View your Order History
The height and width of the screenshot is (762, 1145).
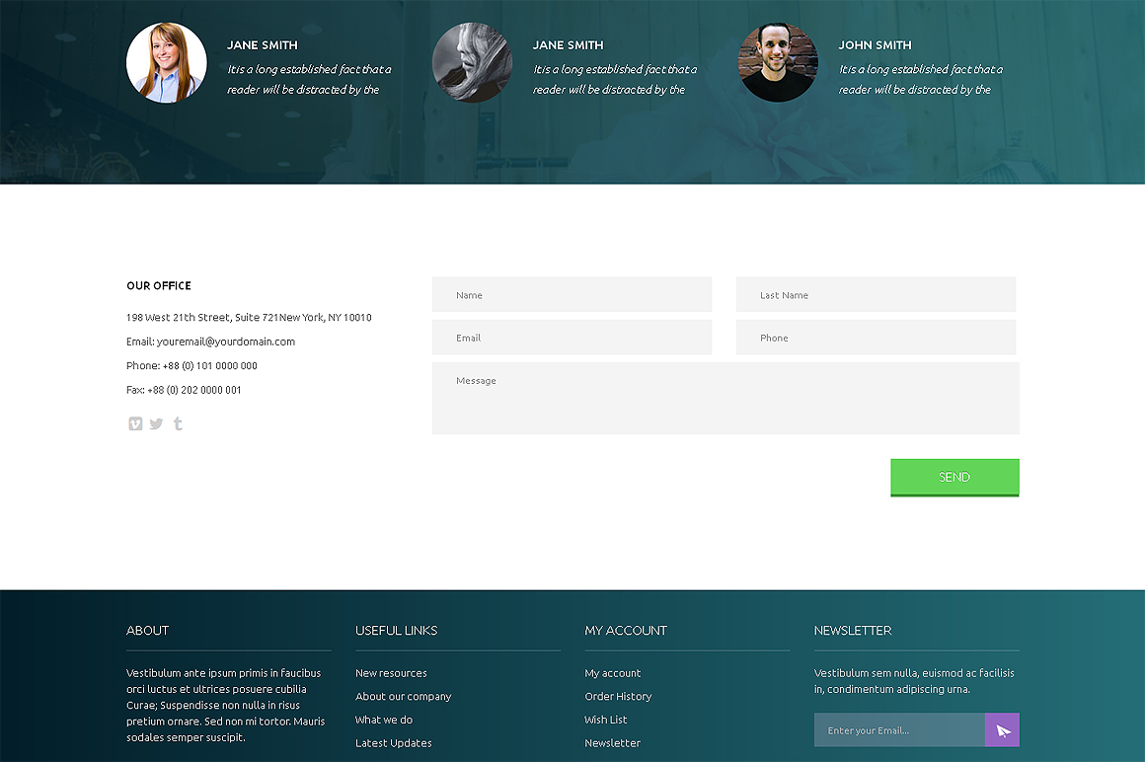click(619, 696)
